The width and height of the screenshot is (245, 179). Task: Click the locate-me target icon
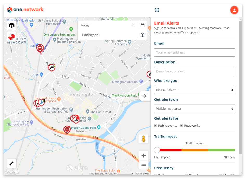(143, 35)
